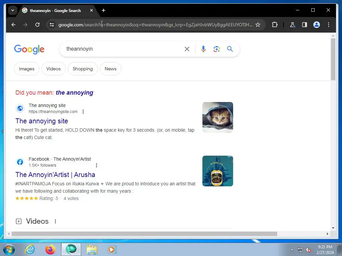The image size is (342, 256).
Task: Close the theannoyin Google Search tab
Action: 92,10
